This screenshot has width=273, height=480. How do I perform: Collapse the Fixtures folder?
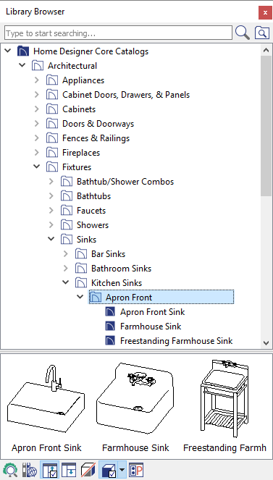click(37, 167)
